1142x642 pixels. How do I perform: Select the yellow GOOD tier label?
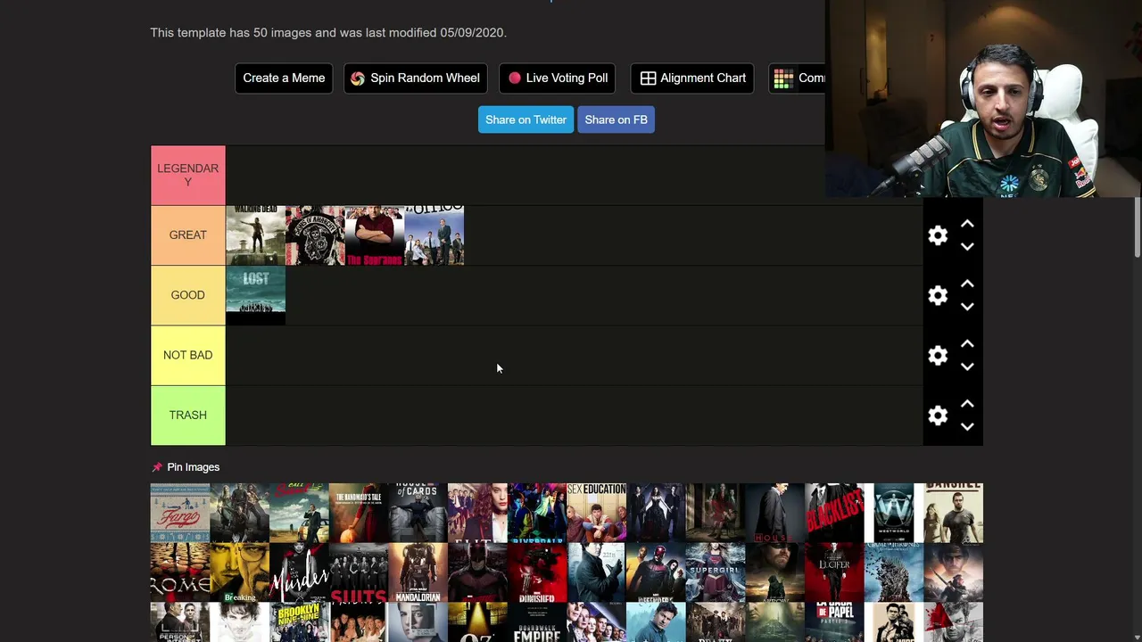(188, 295)
